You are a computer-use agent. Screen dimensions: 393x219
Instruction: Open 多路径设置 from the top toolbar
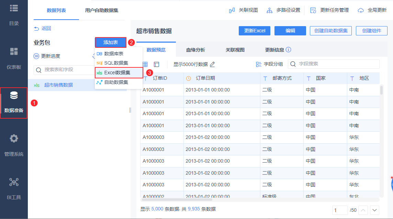(283, 10)
